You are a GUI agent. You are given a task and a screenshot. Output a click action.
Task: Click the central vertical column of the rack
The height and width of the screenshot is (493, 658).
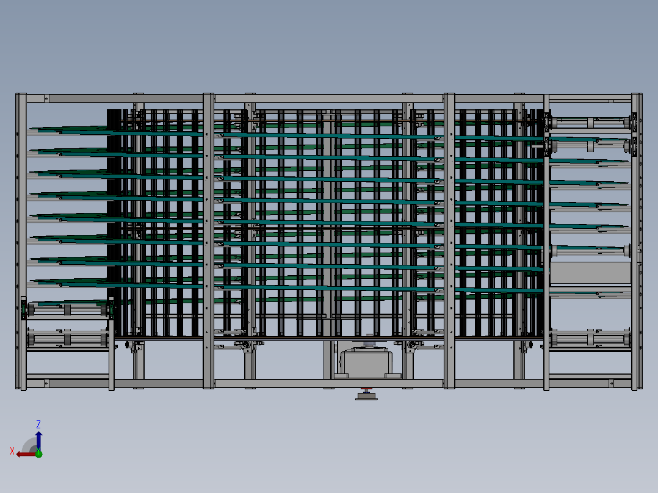point(328,214)
